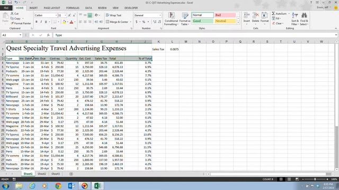Toggle Align Right
Viewport: 339px width, 190px height.
tap(90, 22)
